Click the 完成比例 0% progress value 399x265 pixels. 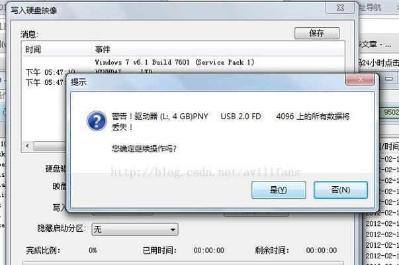click(x=93, y=250)
